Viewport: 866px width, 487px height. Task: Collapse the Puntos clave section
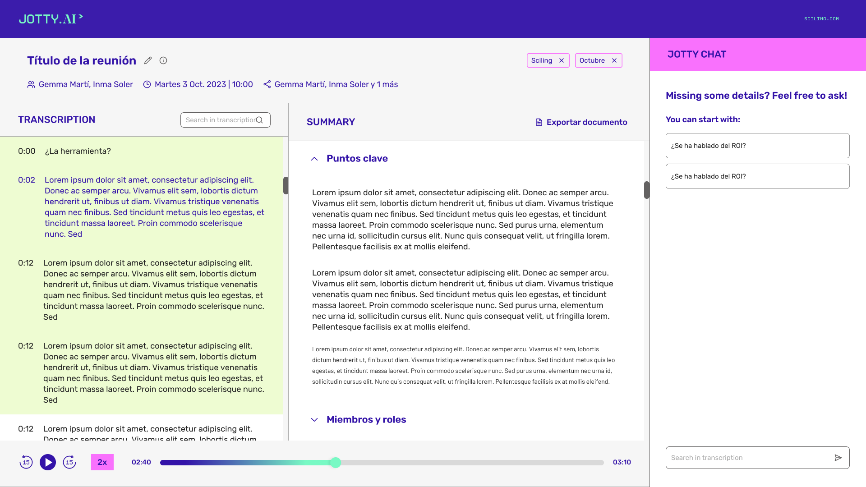(x=314, y=159)
